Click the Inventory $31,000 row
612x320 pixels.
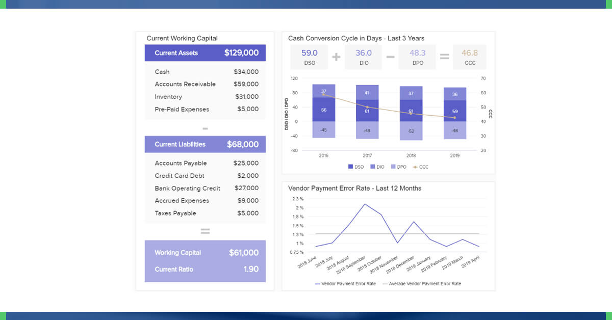click(206, 97)
